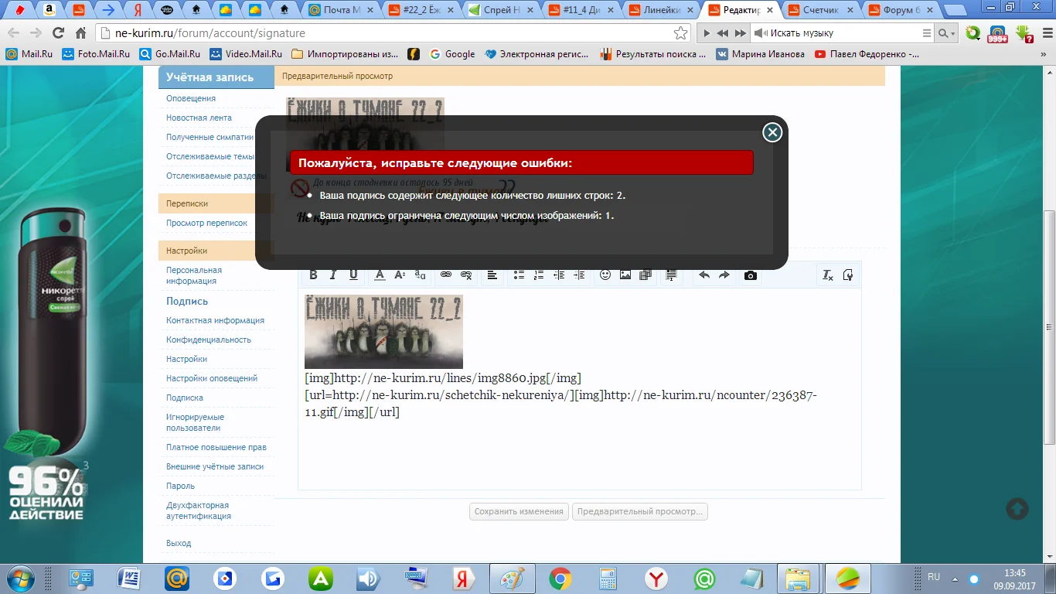Click inside the signature text area

580,388
